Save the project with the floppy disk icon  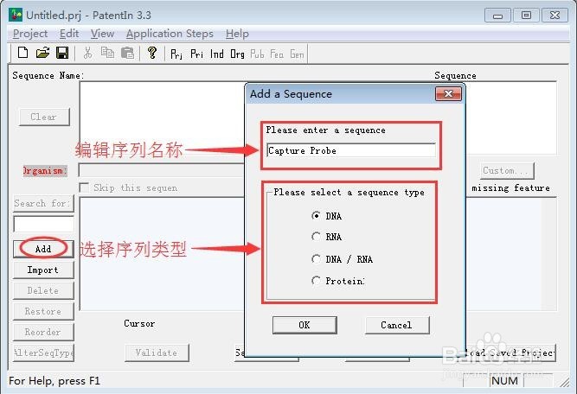(x=62, y=53)
